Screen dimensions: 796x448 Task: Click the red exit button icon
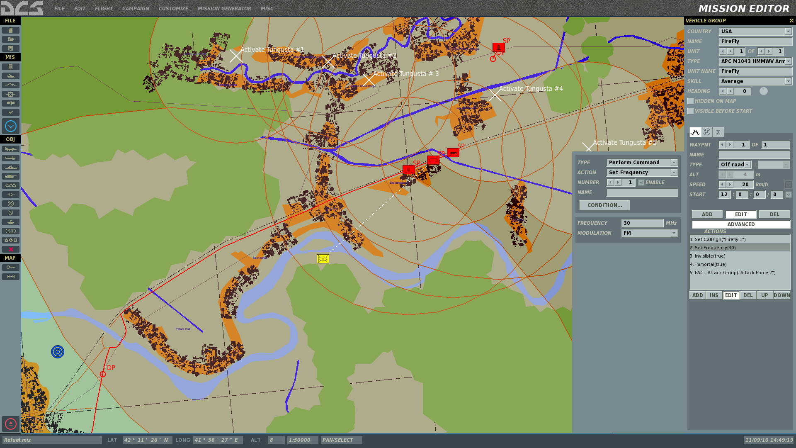click(x=11, y=424)
